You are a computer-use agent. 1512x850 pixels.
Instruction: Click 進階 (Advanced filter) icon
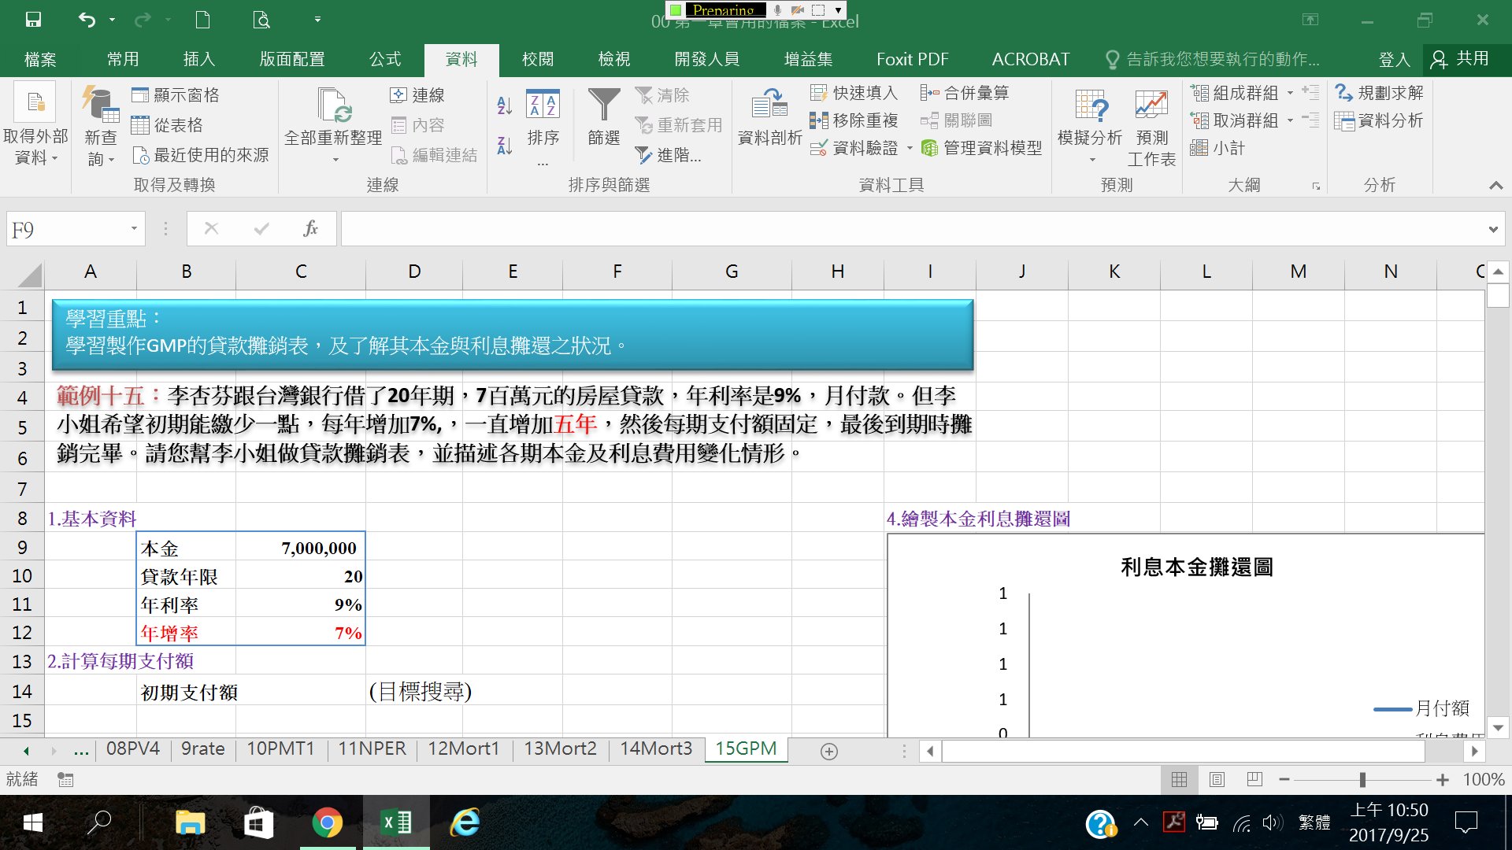click(643, 155)
